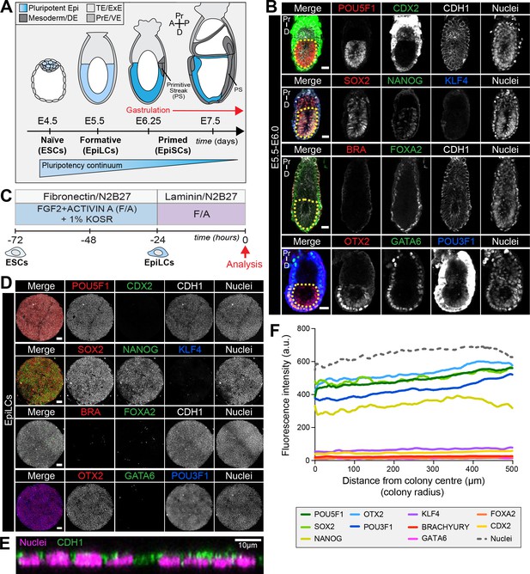
Task: Click the Primed (EpiSCs) label
Action: (173, 145)
